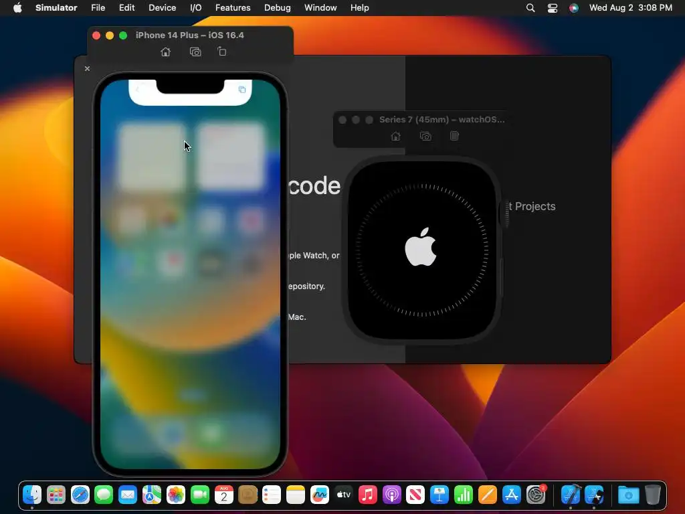Open Spotlight search in menu bar

(530, 8)
